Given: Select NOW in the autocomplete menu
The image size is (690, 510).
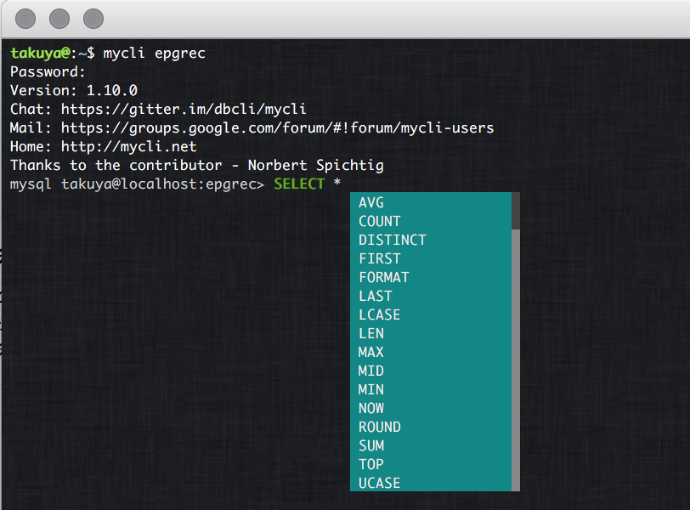Looking at the screenshot, I should click(431, 408).
